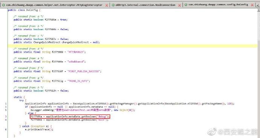This screenshot has width=260, height=138.
Task: Click the vertical scrollbar up arrow
Action: 258,10
